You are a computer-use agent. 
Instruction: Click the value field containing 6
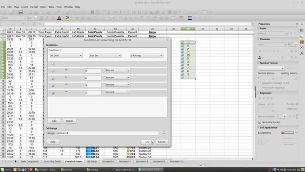(x=93, y=78)
